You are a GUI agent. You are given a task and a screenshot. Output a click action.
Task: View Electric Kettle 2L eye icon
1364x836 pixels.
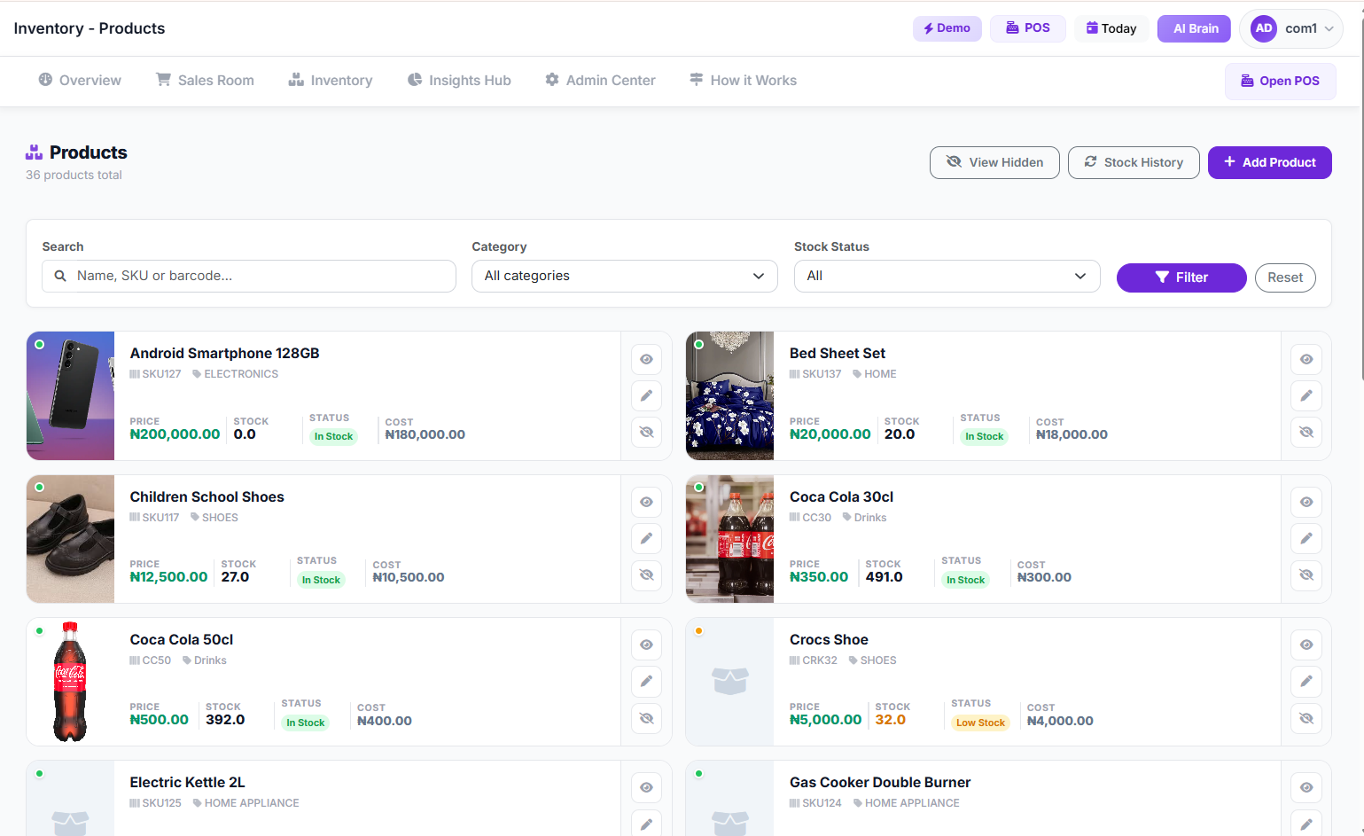coord(646,787)
